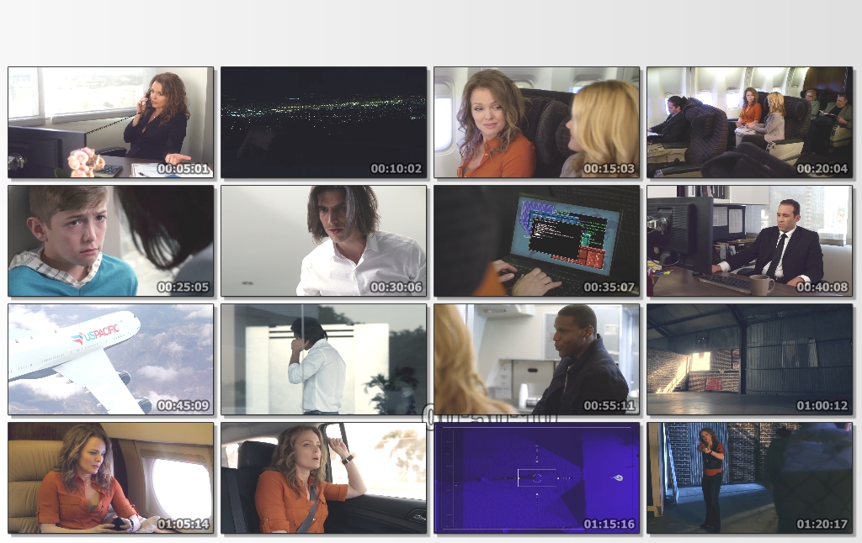Click the 00:55:11 timestamp label
The height and width of the screenshot is (543, 862).
pos(609,406)
